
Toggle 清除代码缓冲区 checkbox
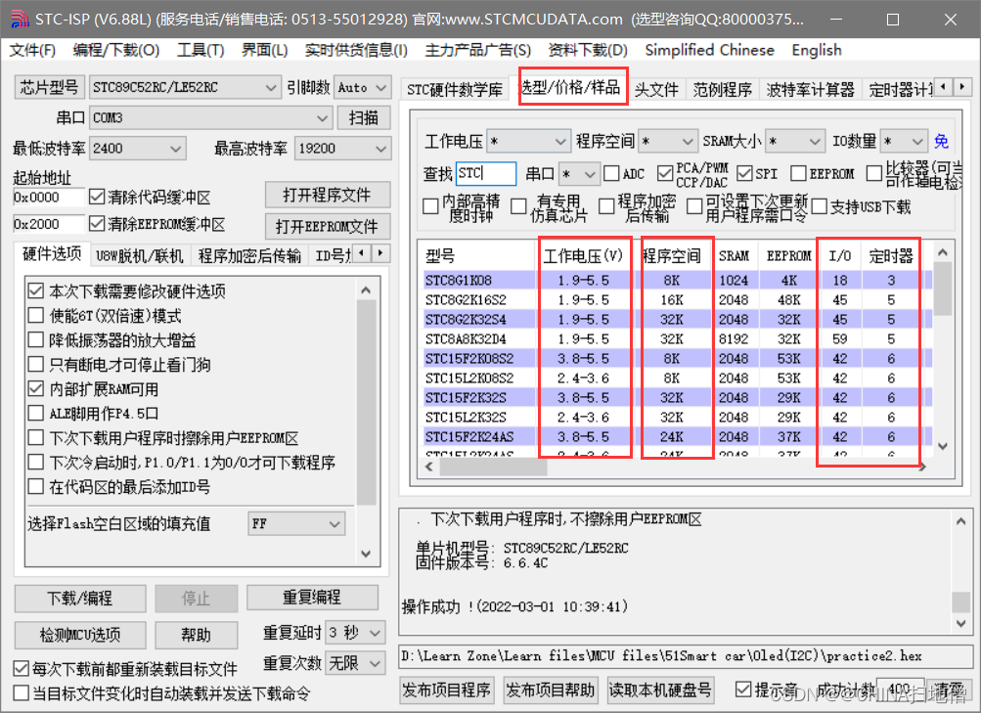[97, 198]
